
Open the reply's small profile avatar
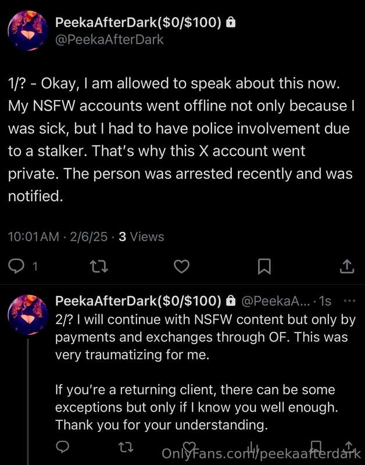[x=28, y=314]
